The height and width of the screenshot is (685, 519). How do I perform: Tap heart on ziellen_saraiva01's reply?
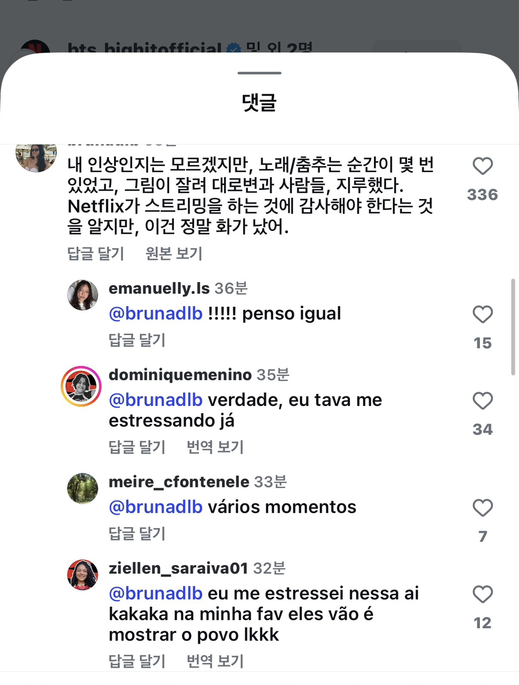coord(482,594)
